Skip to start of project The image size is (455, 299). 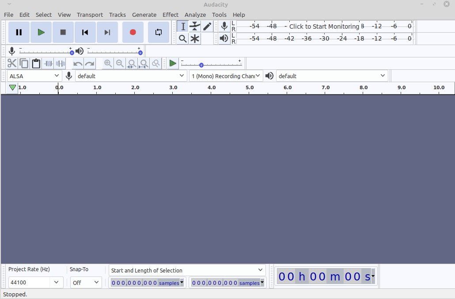point(85,32)
